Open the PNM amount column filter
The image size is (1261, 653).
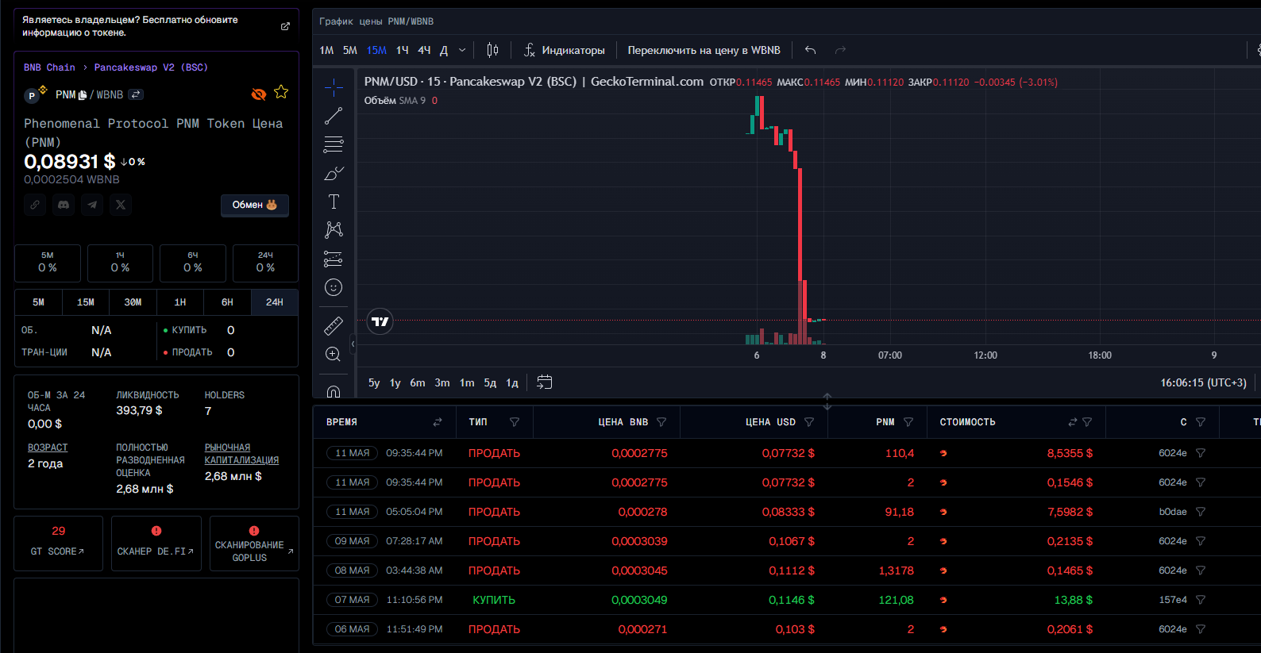click(908, 422)
